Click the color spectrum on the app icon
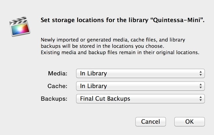This screenshot has height=135, width=214. [20, 29]
